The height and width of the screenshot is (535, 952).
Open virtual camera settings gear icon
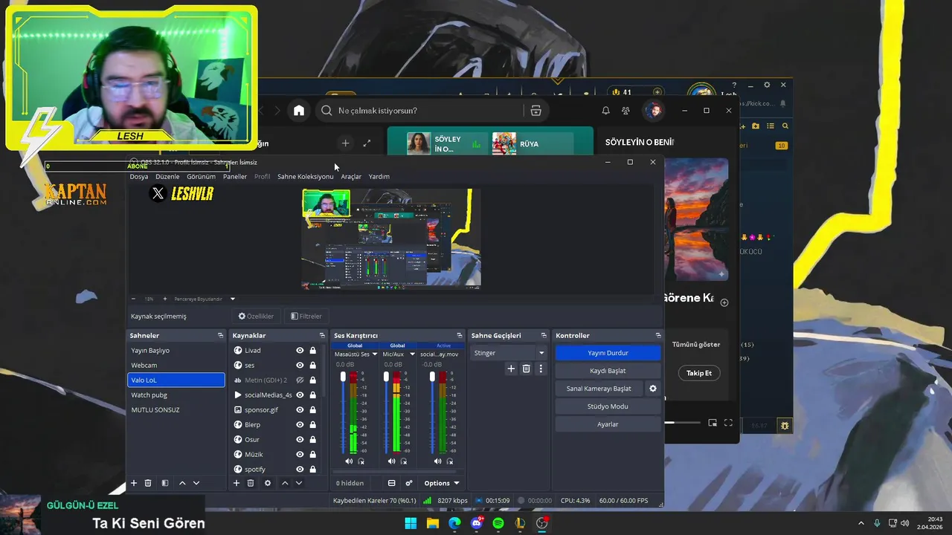[x=653, y=389]
